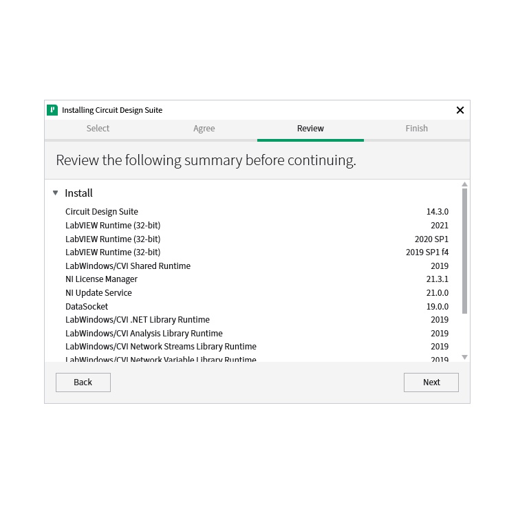Viewport: 518px width, 518px height.
Task: Click the scrollbar up arrow
Action: 464,184
